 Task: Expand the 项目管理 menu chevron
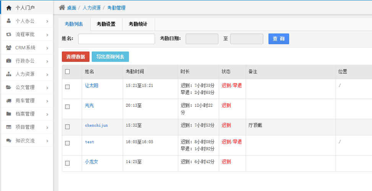[47, 128]
